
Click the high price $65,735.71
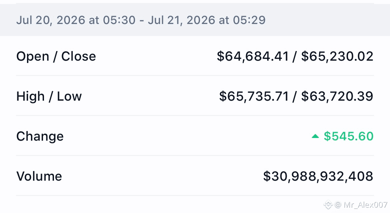tap(254, 96)
